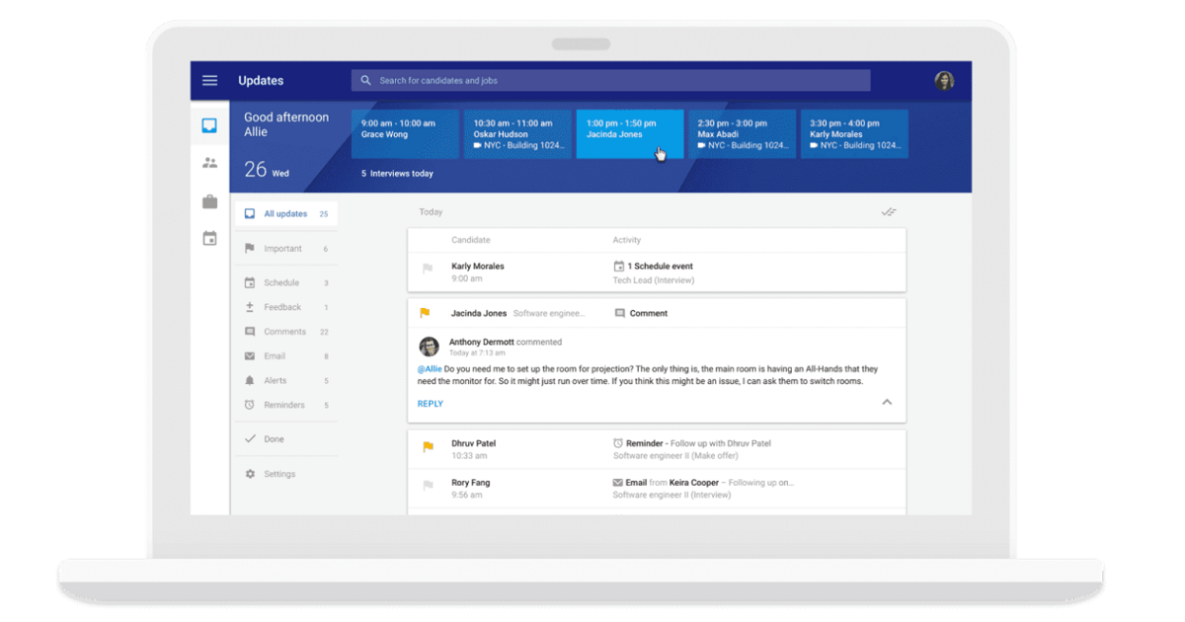Open user profile avatar in header
Image resolution: width=1185 pixels, height=622 pixels.
click(944, 81)
